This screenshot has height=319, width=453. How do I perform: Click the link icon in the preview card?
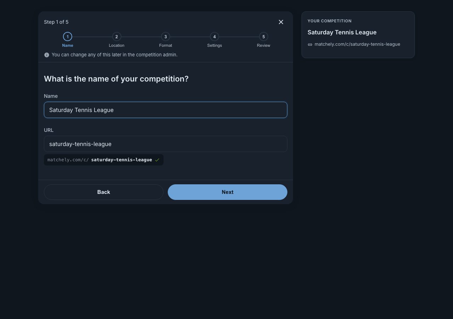coord(310,45)
